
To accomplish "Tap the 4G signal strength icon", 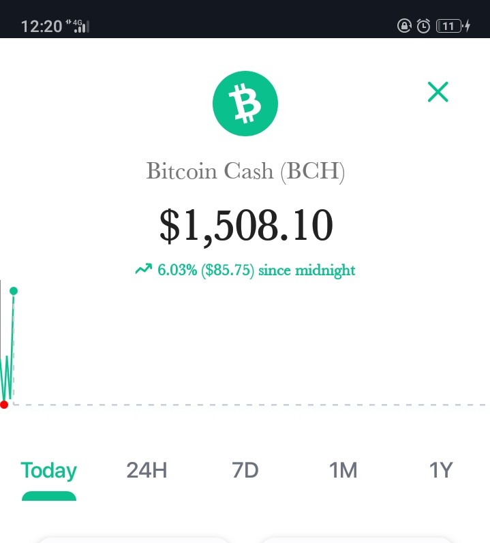I will (x=78, y=26).
